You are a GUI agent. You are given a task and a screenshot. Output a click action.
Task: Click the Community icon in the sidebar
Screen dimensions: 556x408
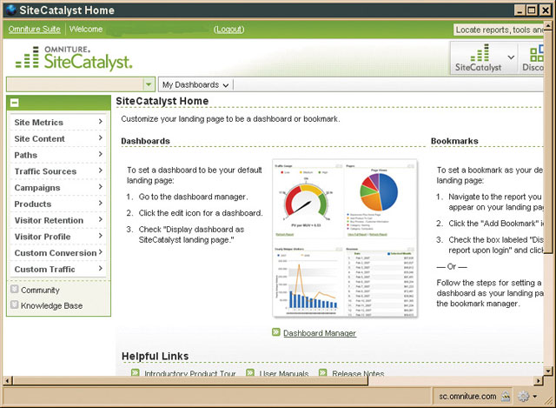(15, 289)
